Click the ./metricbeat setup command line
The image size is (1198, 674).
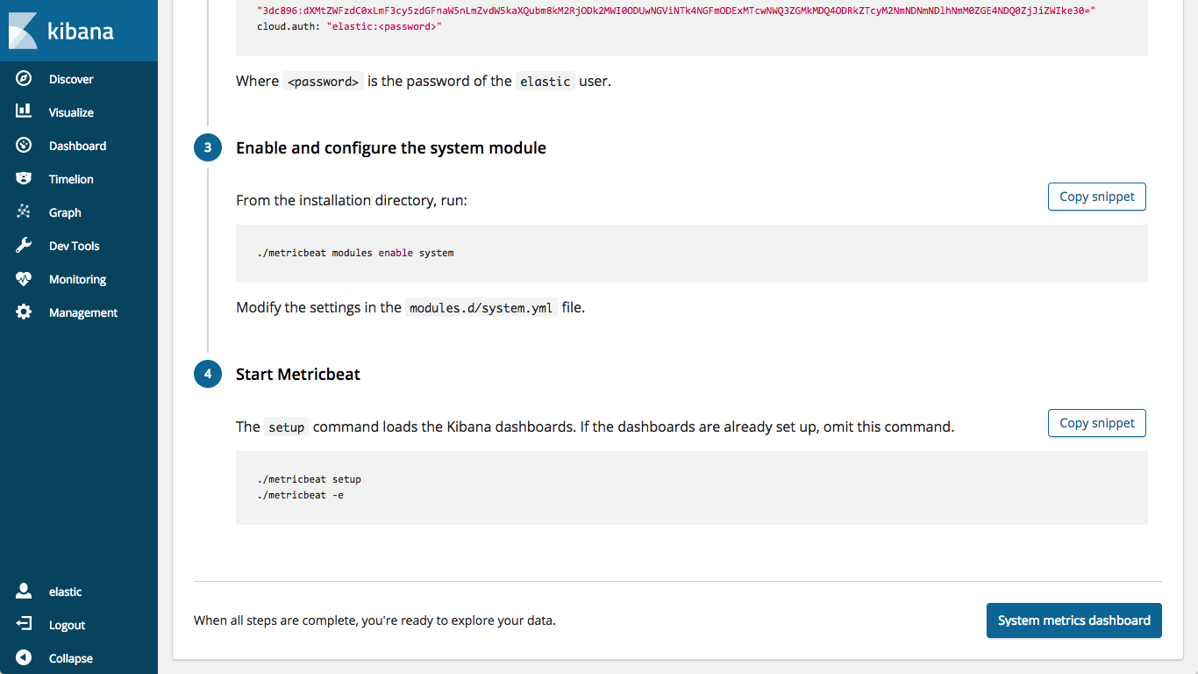[x=310, y=479]
